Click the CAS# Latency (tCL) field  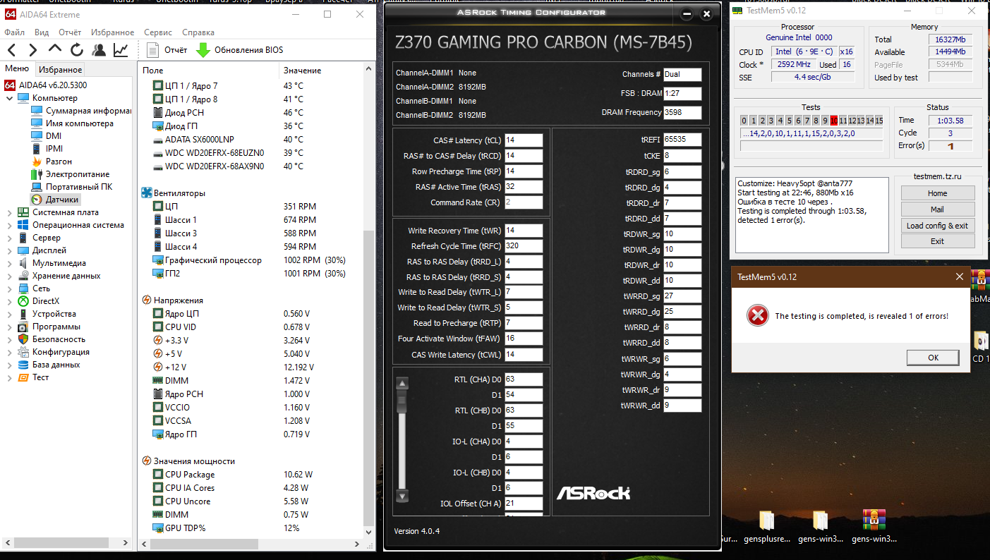pos(524,140)
